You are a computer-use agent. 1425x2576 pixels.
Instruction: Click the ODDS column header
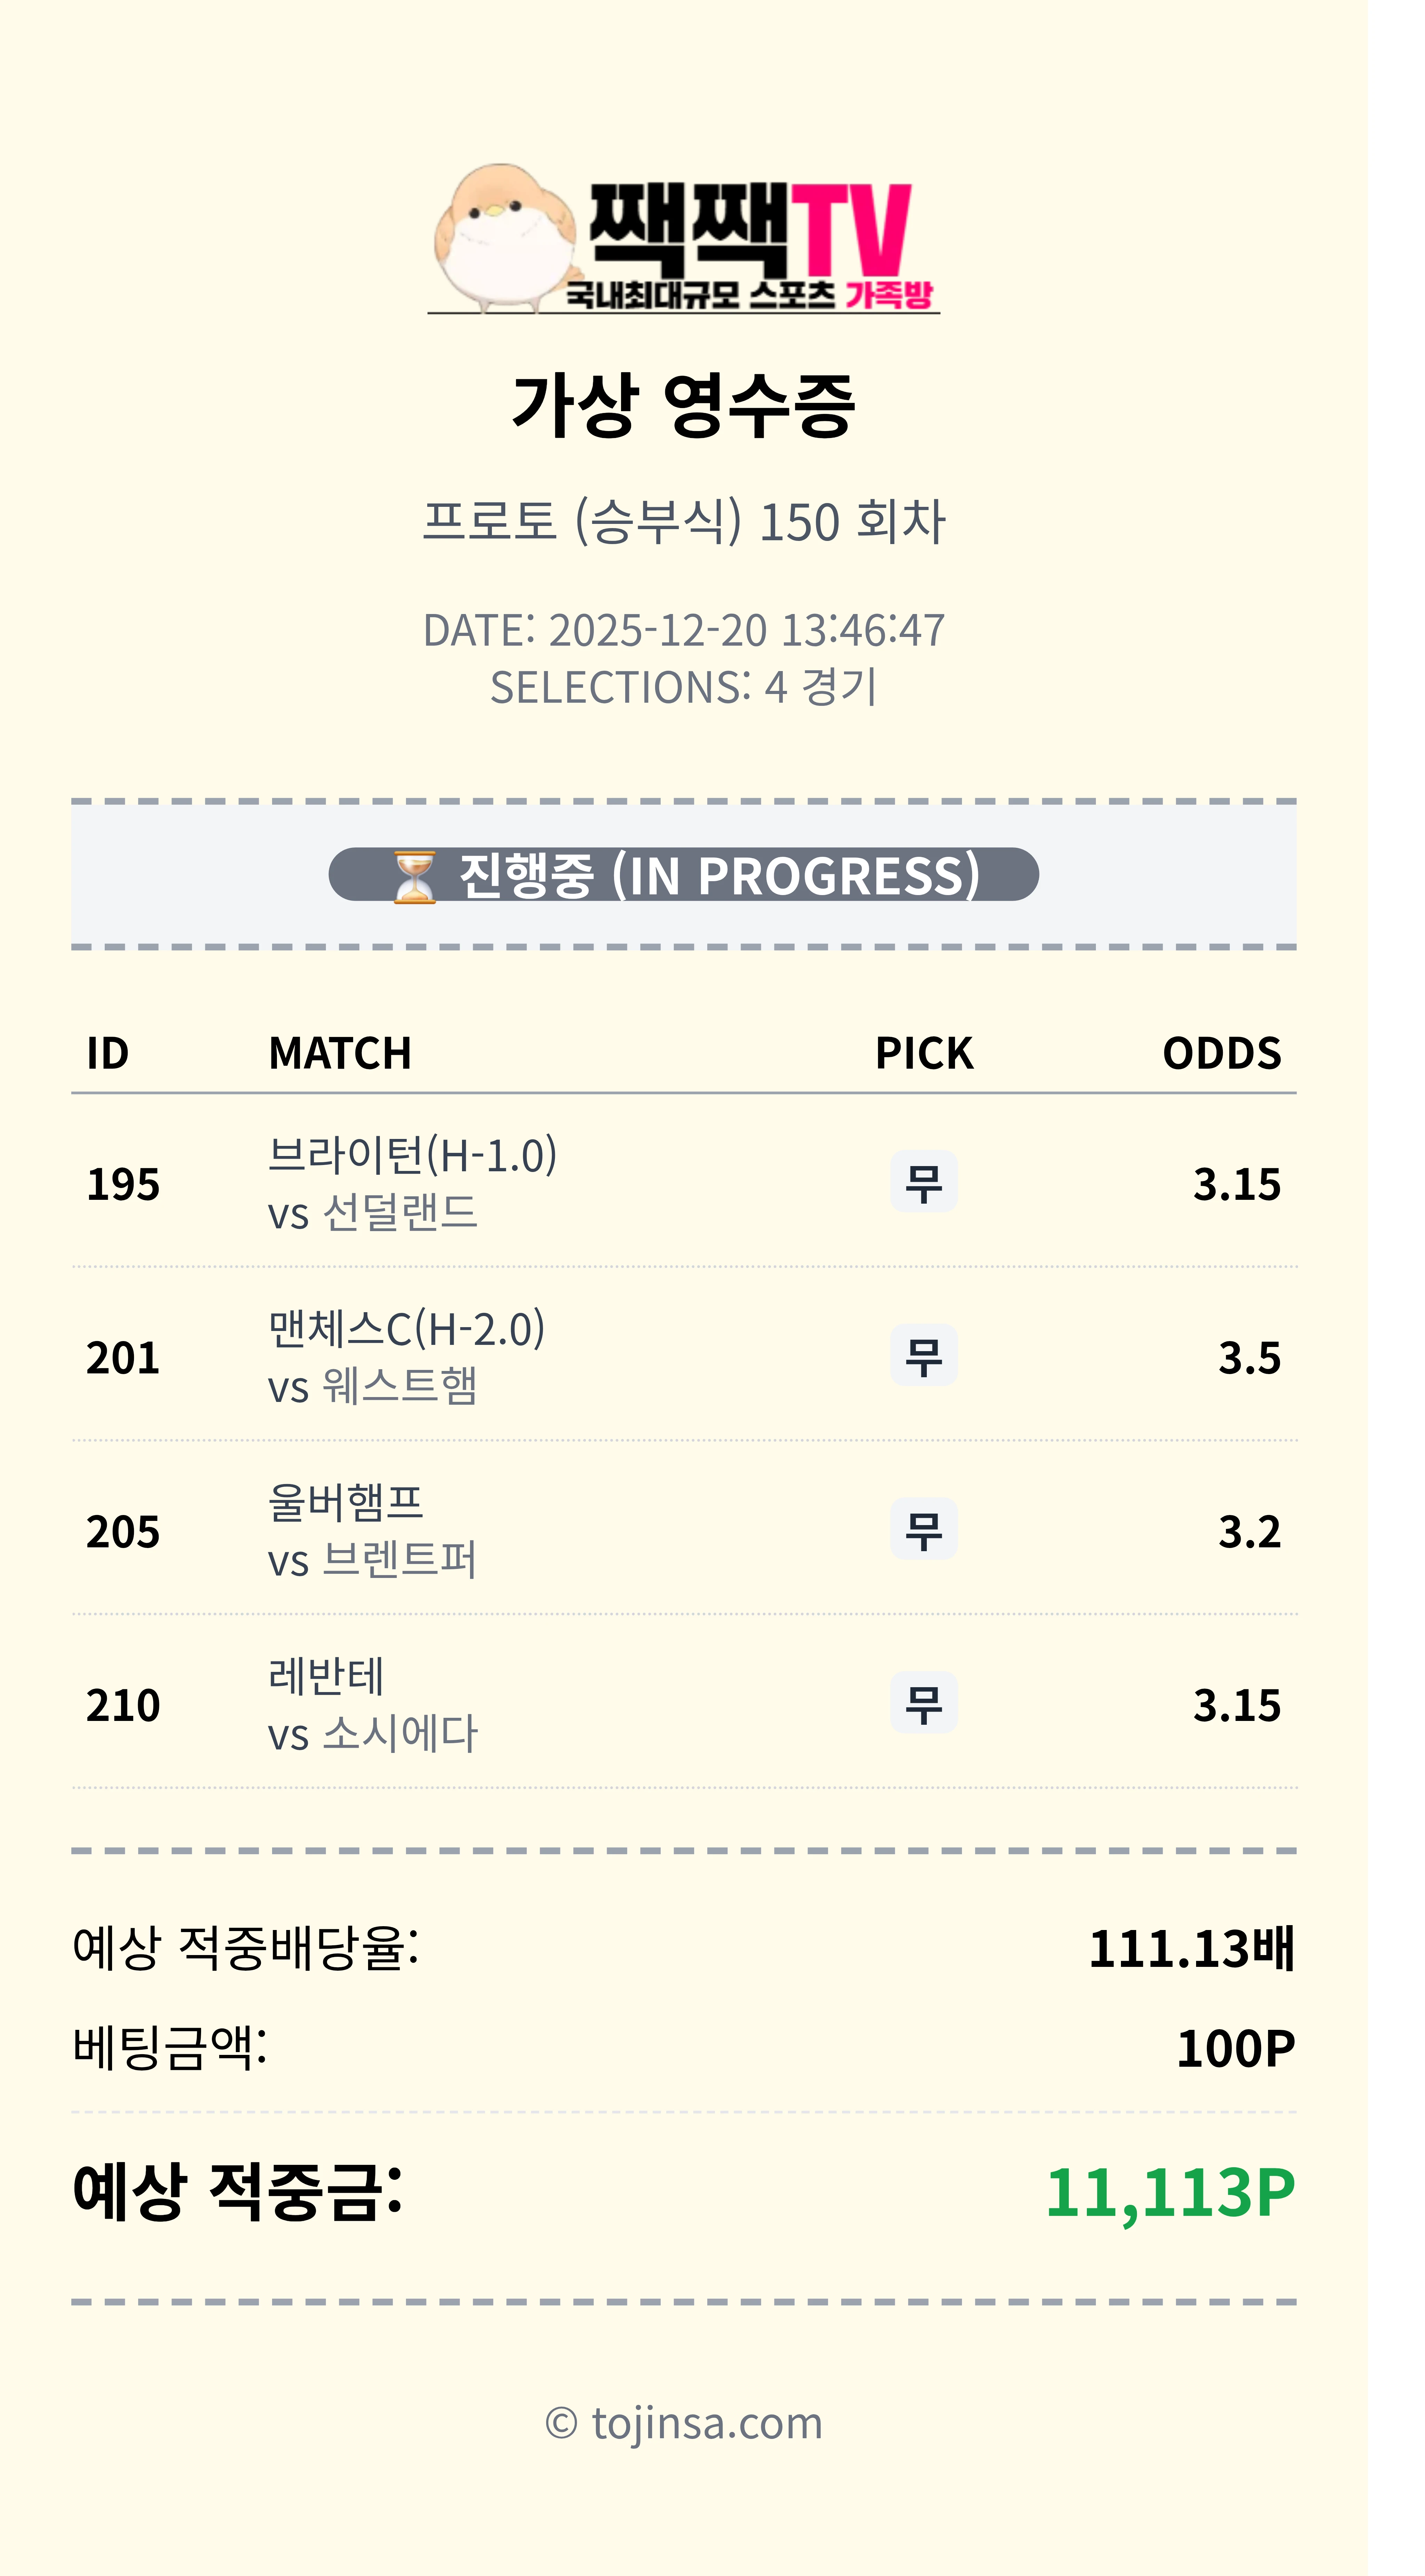tap(1221, 1053)
